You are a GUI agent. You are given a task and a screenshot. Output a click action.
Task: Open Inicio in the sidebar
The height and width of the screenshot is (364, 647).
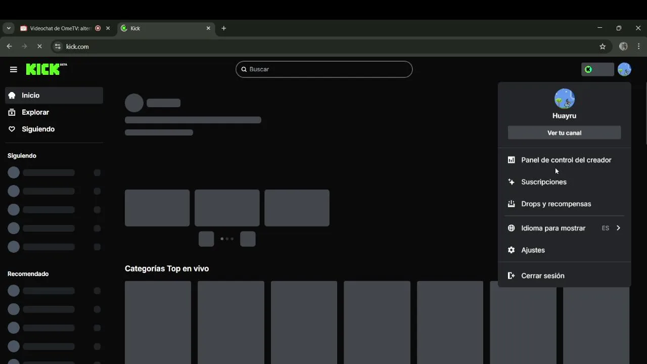pos(54,95)
